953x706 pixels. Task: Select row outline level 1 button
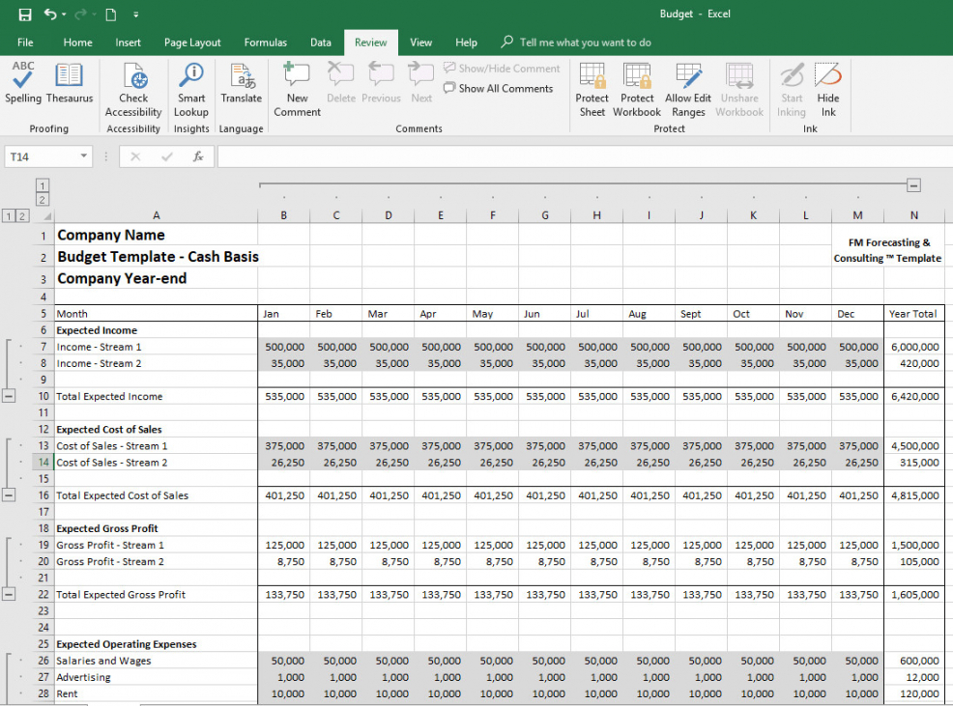pos(9,215)
